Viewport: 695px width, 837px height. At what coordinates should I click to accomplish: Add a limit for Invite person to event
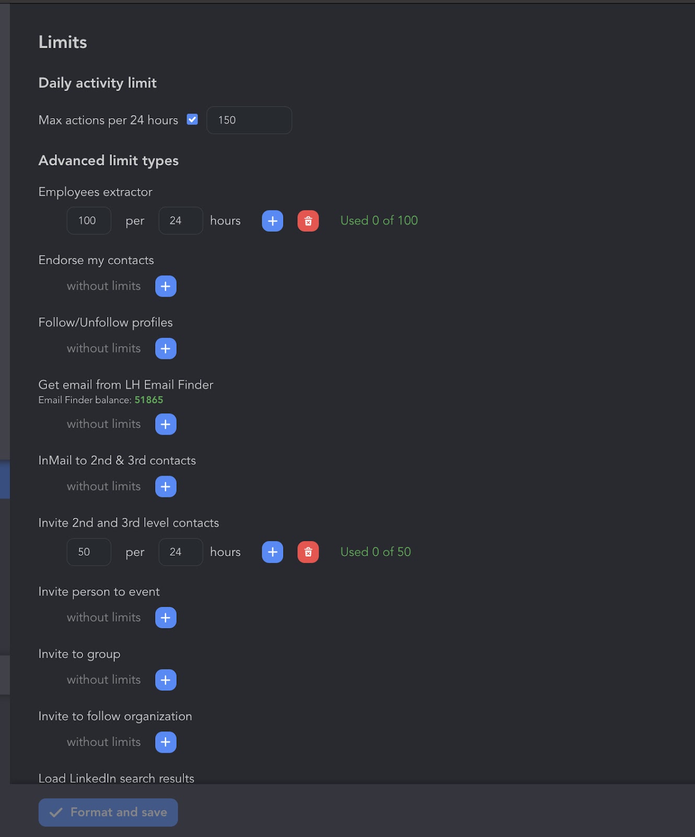pyautogui.click(x=166, y=617)
